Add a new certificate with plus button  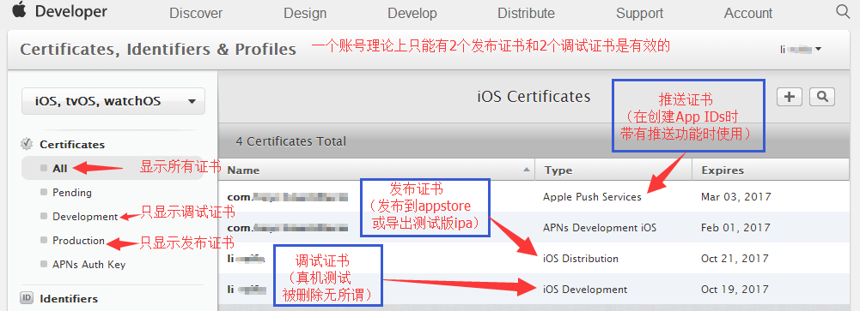coord(790,97)
